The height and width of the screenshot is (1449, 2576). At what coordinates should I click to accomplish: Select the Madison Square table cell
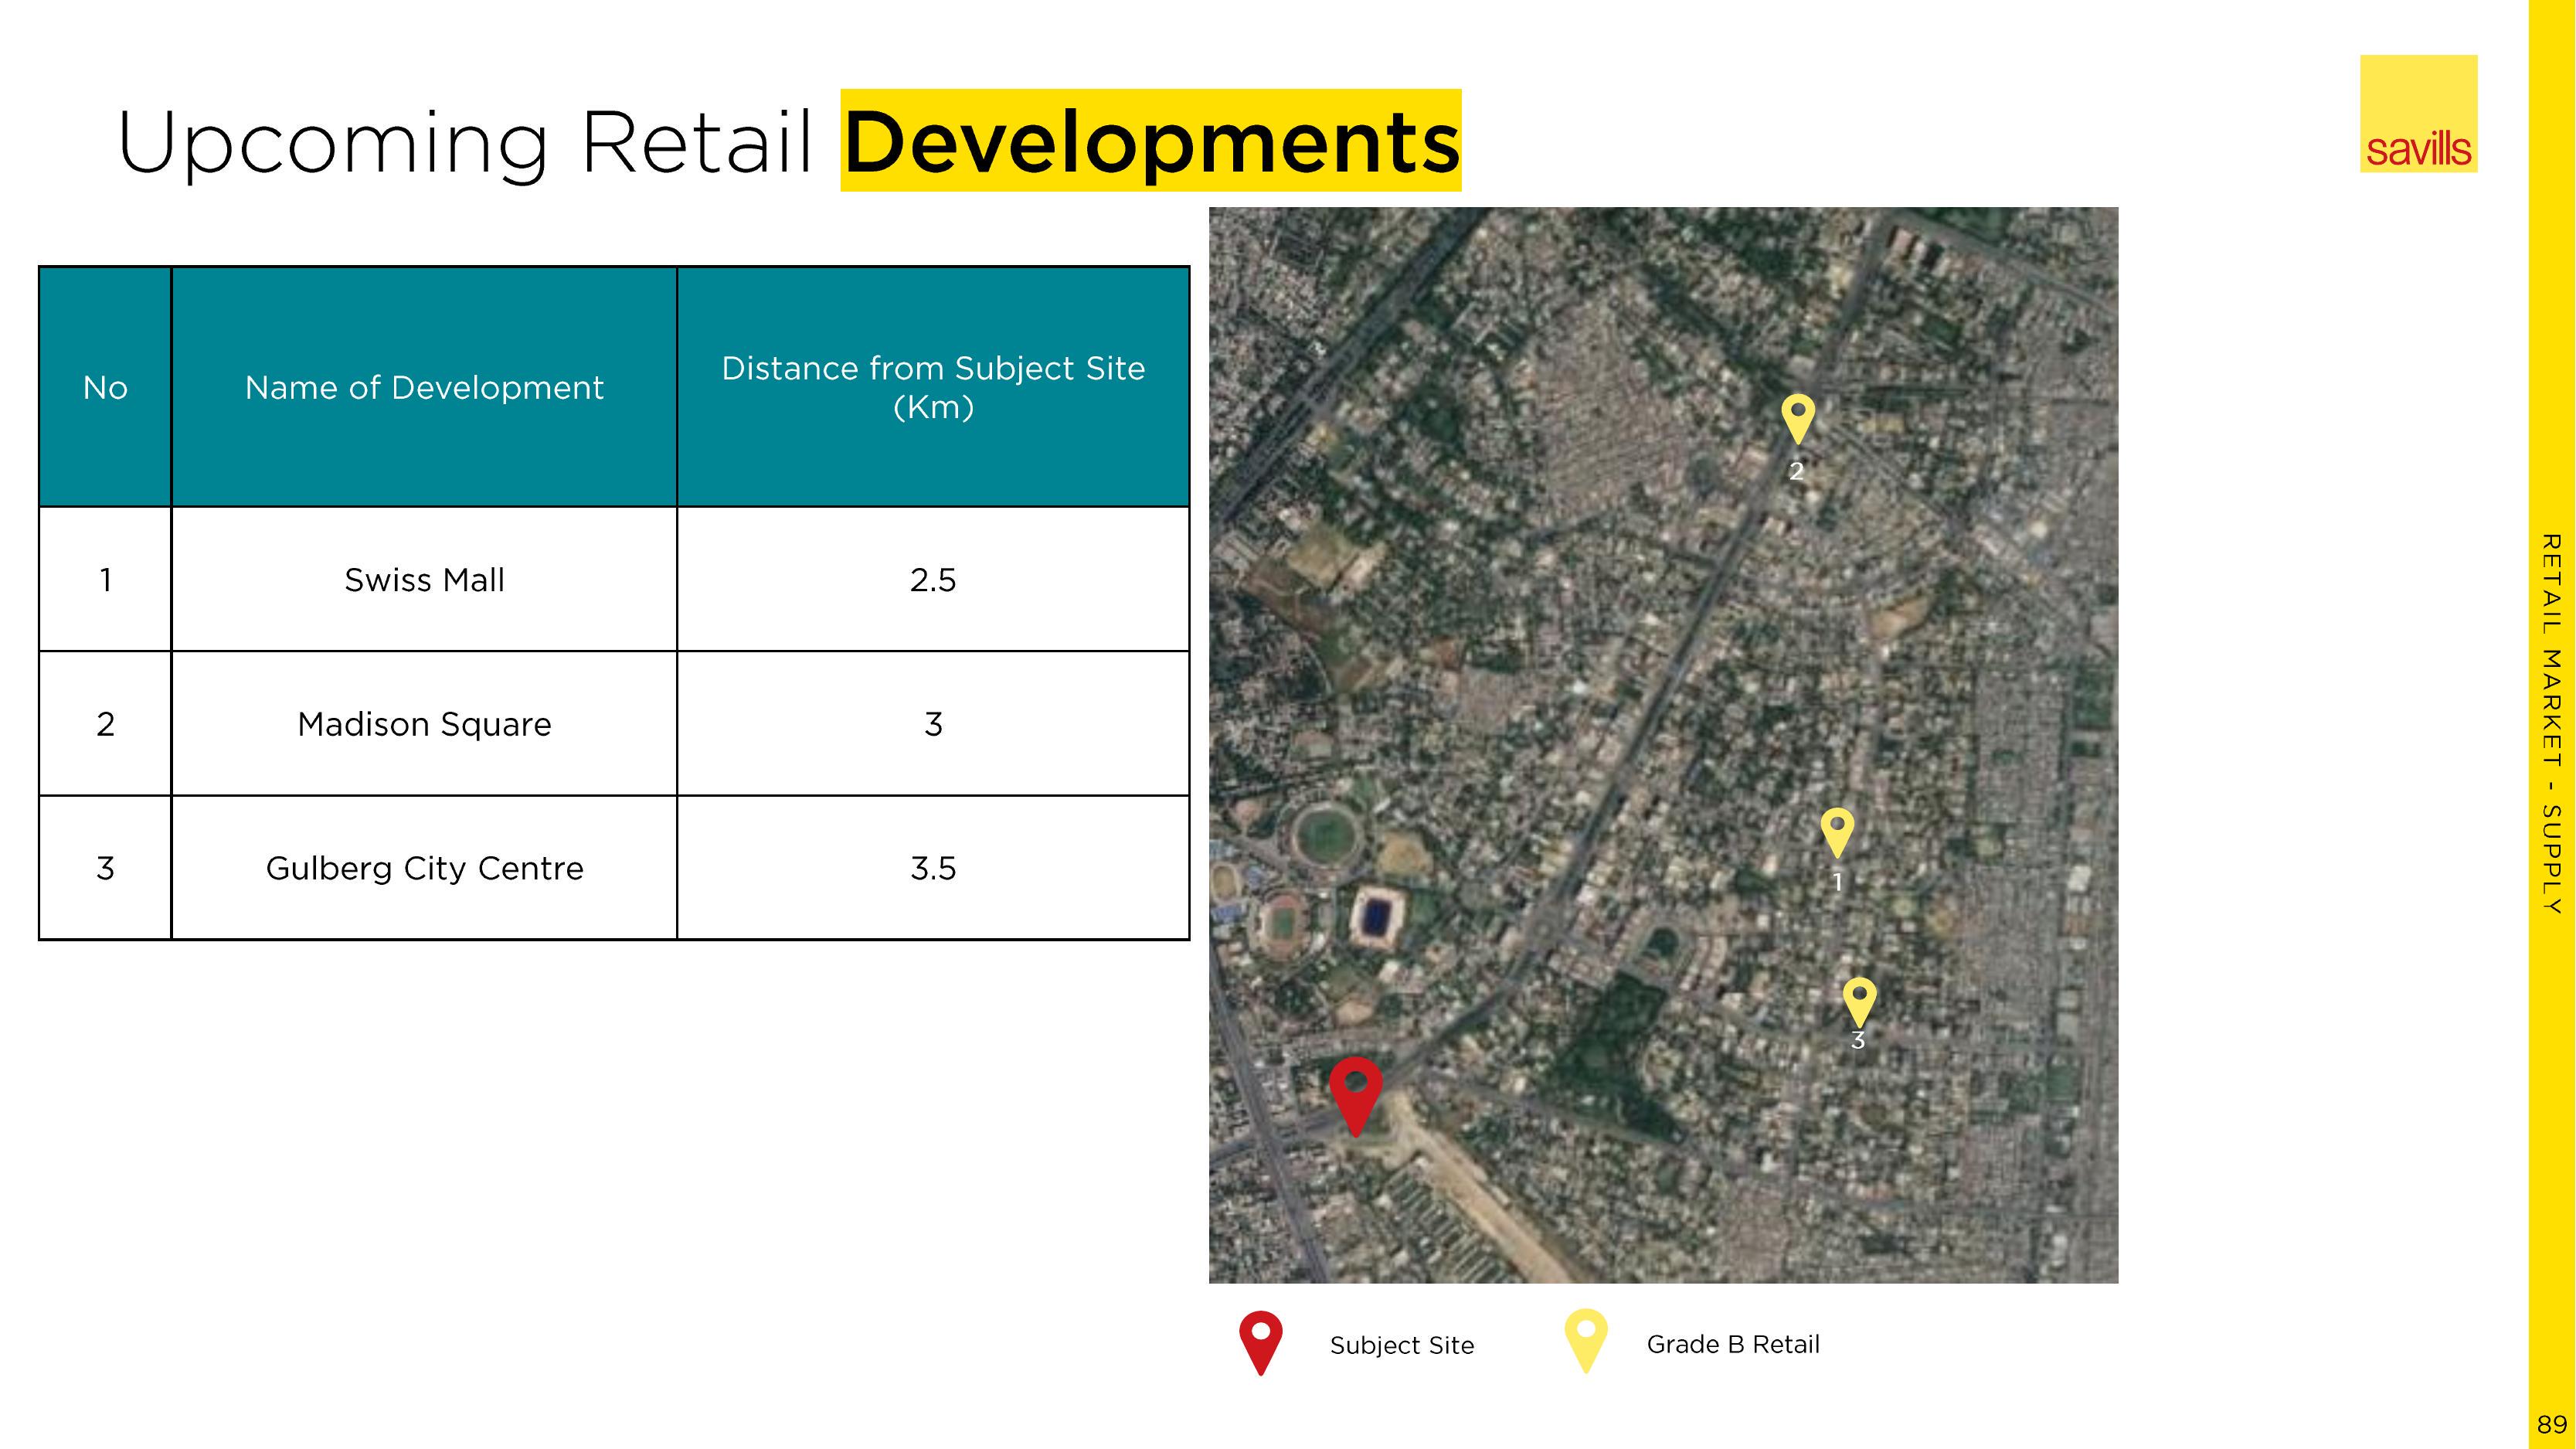(x=424, y=724)
